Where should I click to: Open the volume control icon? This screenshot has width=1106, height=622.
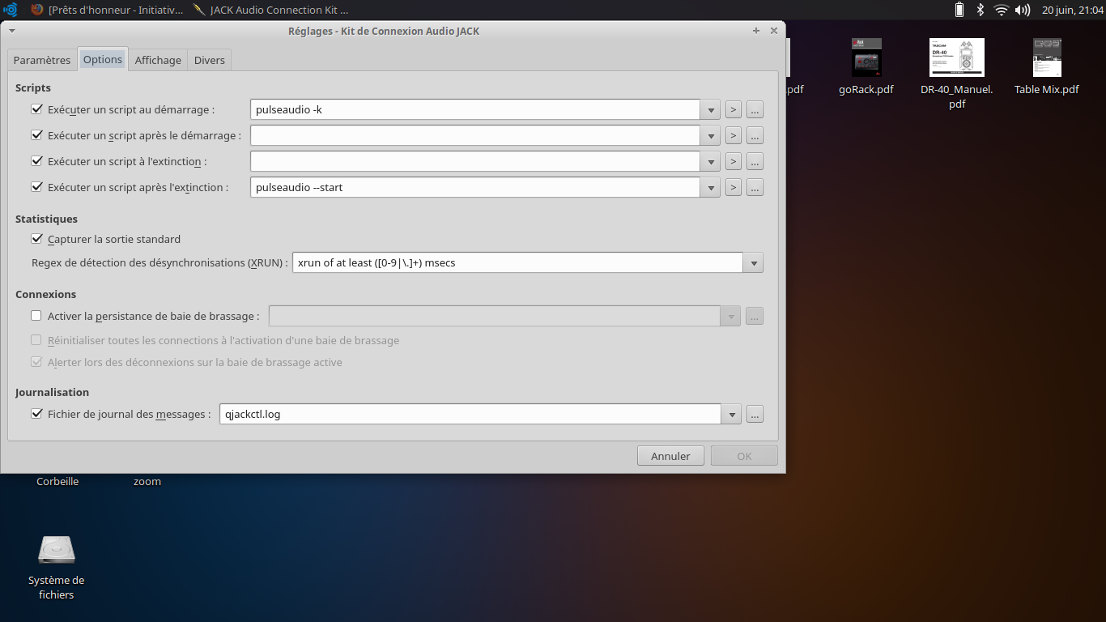1023,10
